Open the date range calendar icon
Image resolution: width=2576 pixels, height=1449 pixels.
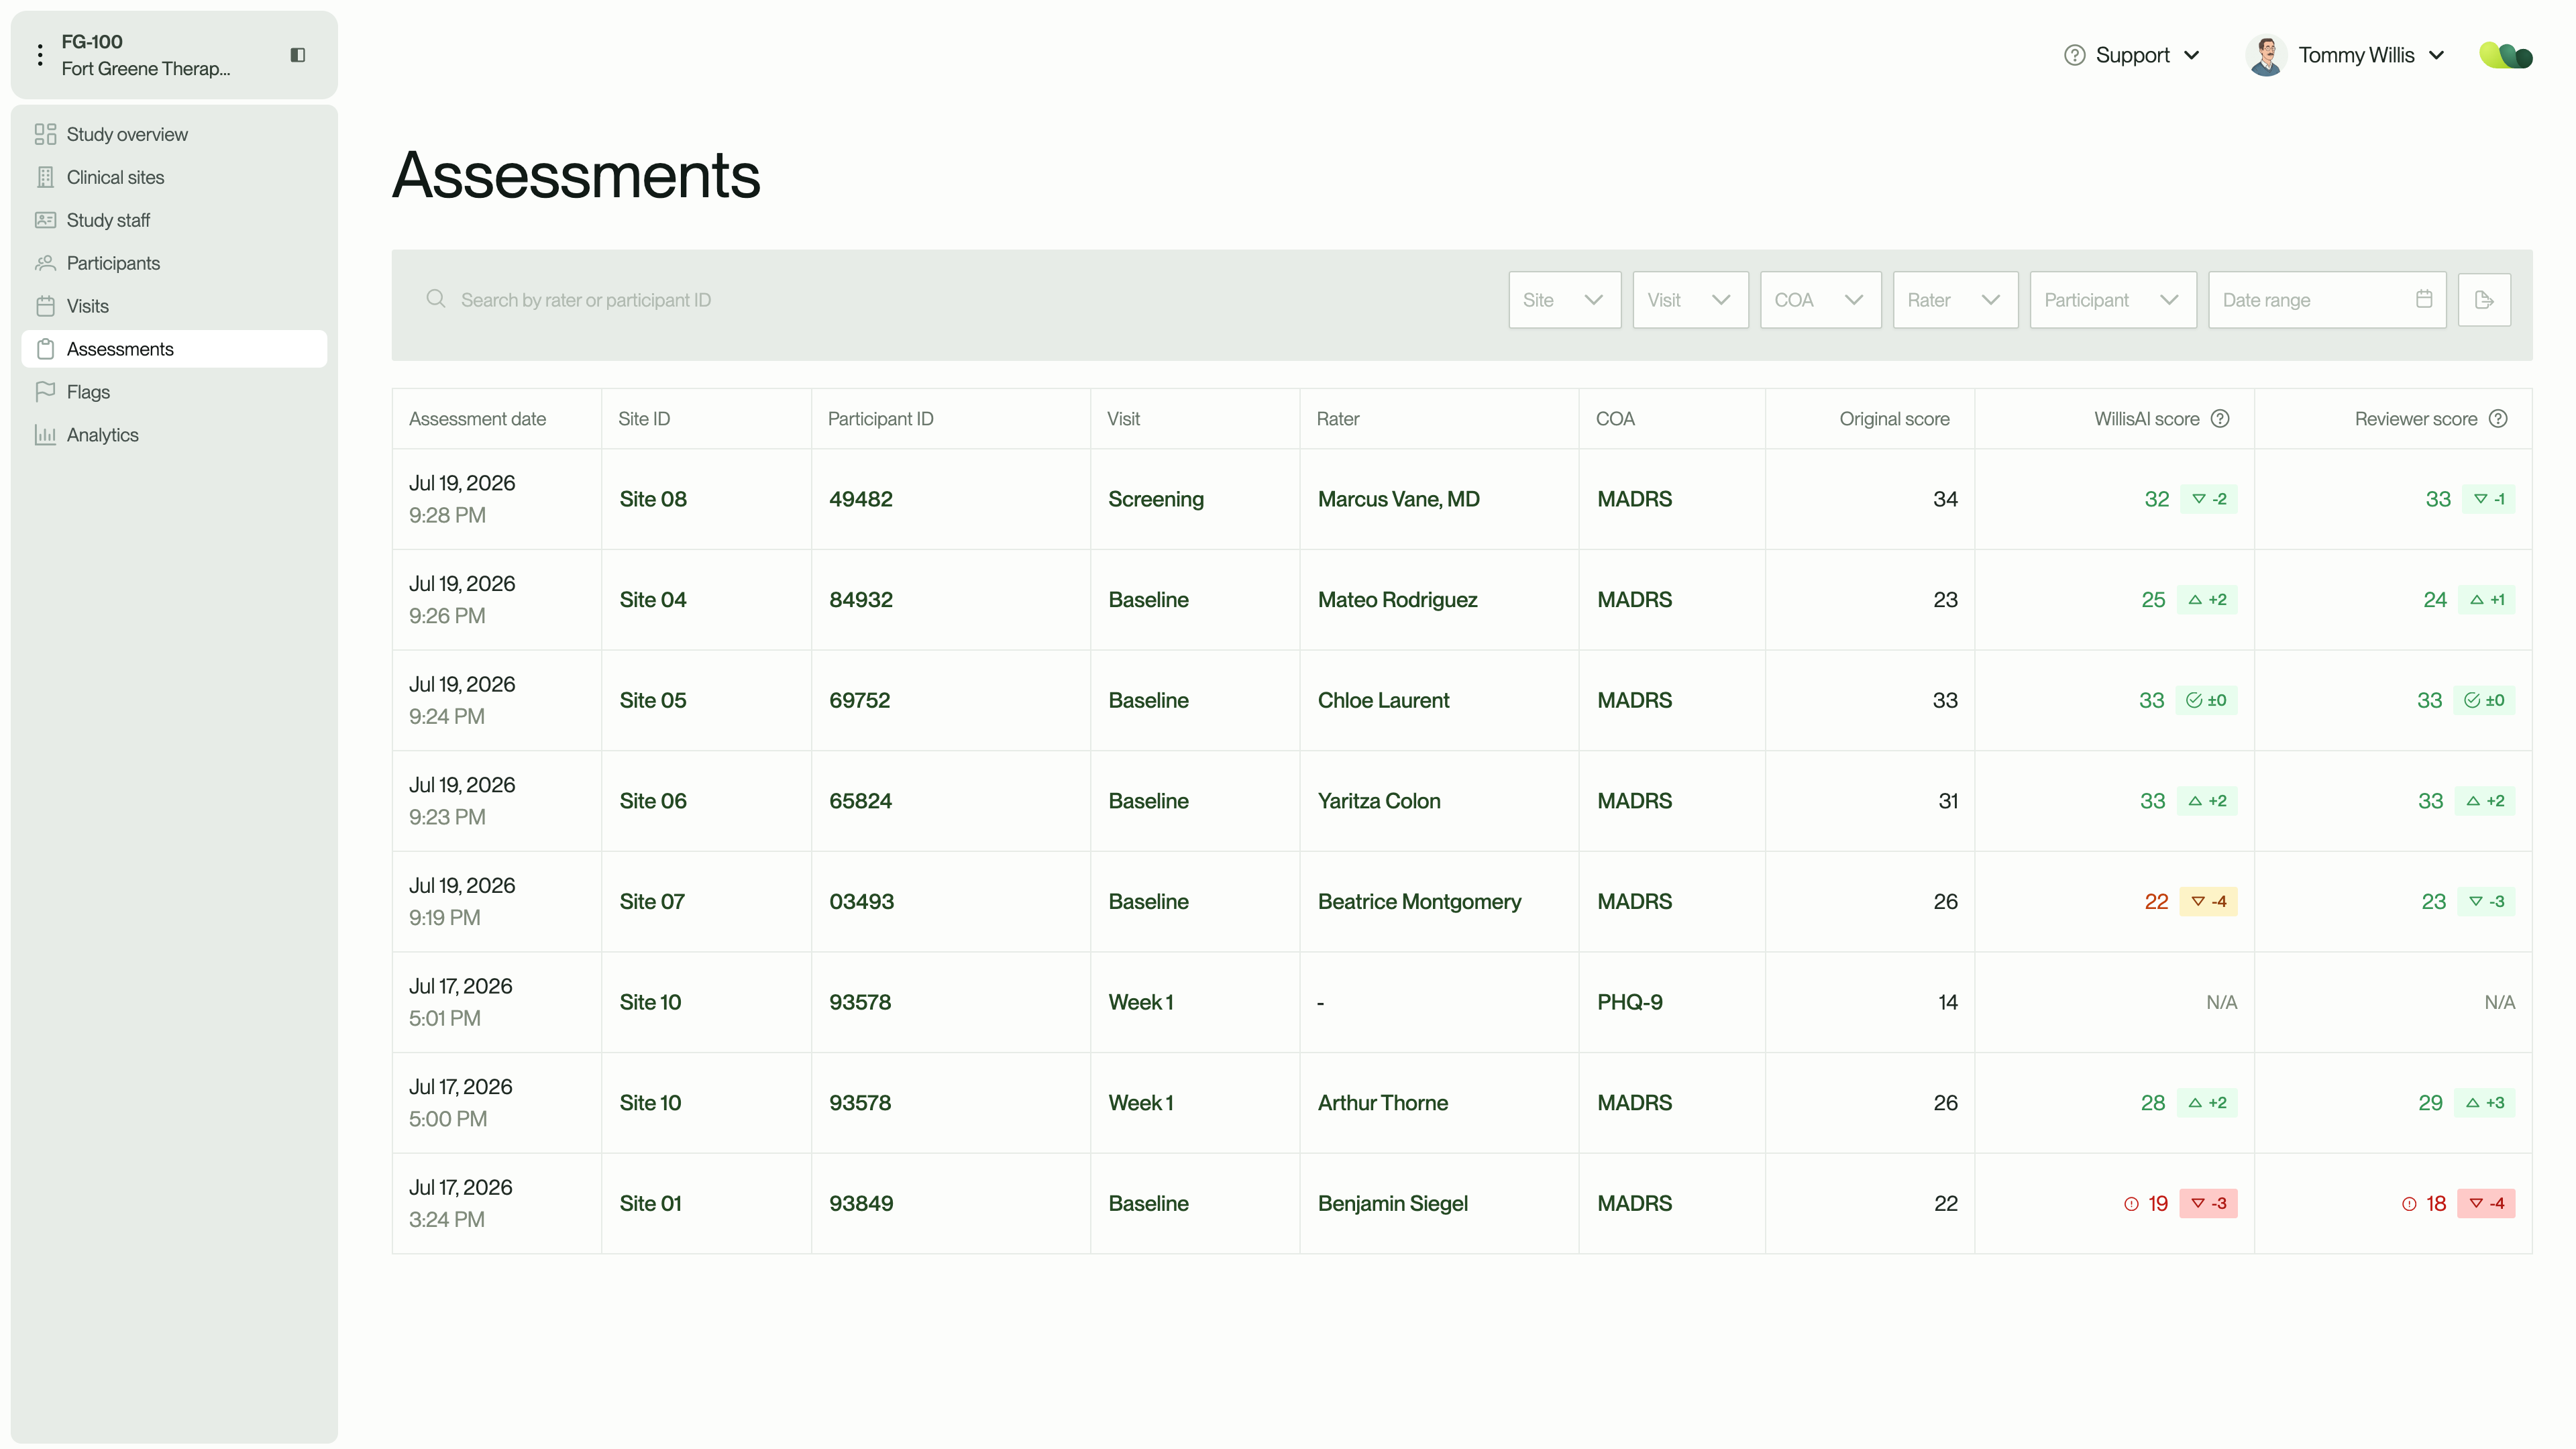[2424, 299]
